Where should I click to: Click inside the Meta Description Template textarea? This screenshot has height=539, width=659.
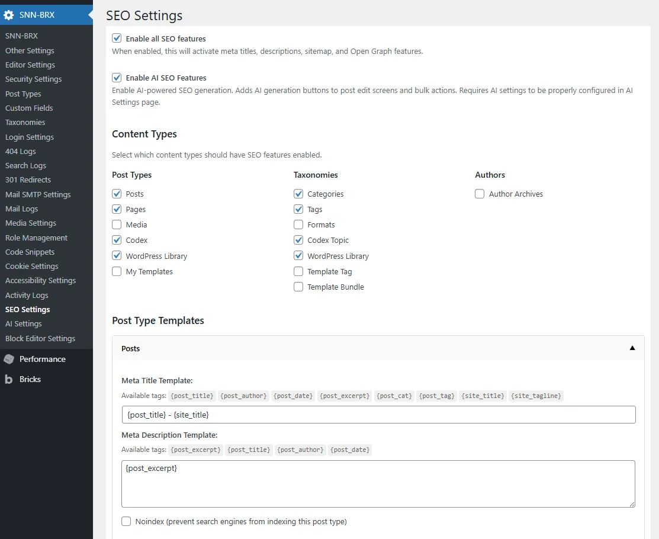coord(378,483)
